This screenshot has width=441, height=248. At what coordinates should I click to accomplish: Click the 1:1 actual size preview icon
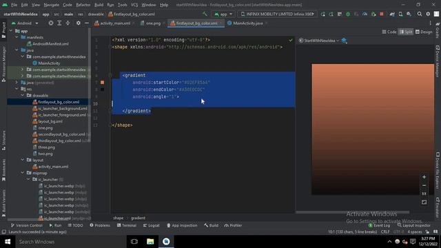click(424, 194)
